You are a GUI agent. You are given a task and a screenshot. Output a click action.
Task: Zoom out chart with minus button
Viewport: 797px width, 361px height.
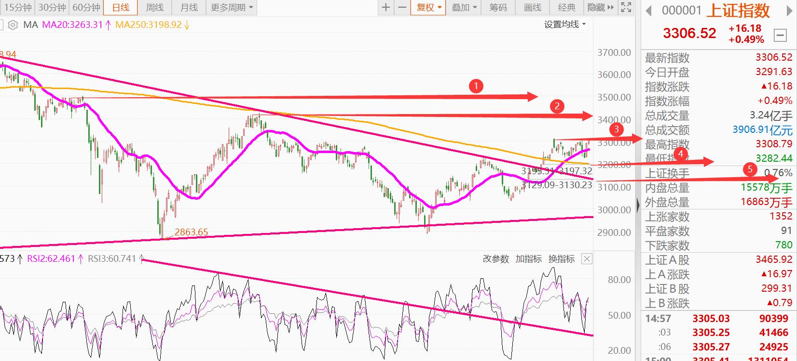(x=401, y=7)
